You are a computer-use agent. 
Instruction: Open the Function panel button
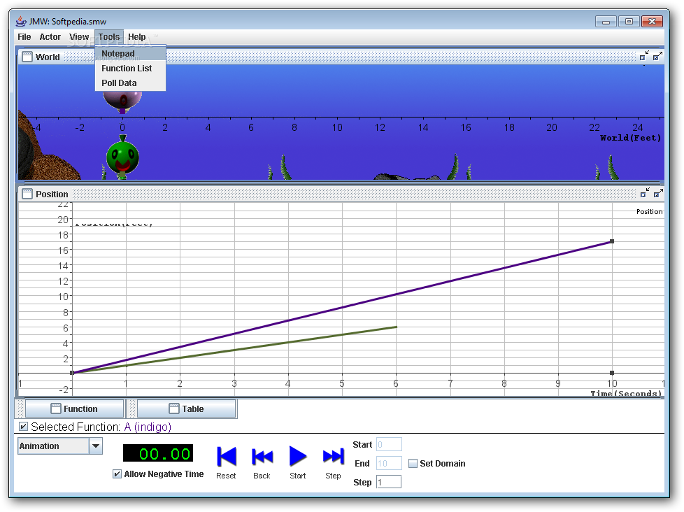coord(75,409)
